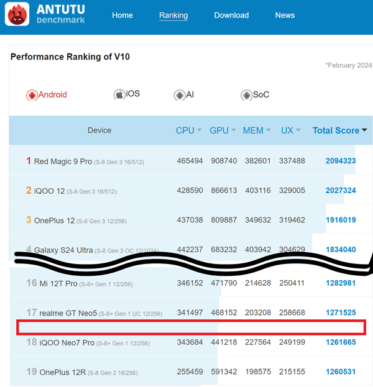Click total score 1260531
This screenshot has width=373, height=387.
coord(341,371)
